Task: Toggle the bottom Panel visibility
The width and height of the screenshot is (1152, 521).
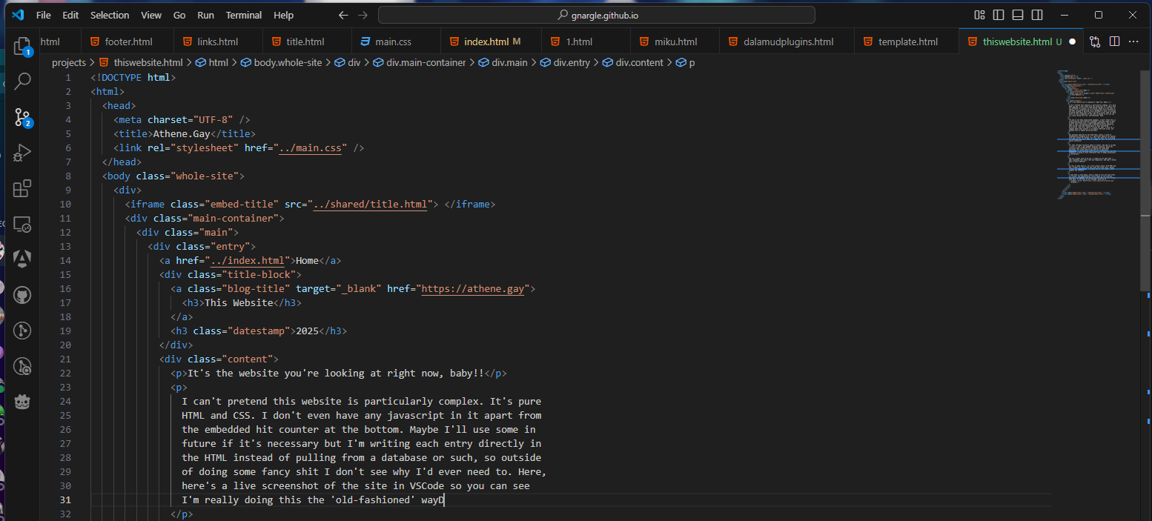Action: [1018, 15]
